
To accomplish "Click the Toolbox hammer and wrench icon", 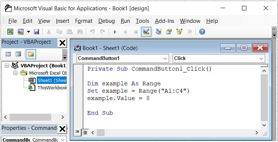I will tap(190, 32).
